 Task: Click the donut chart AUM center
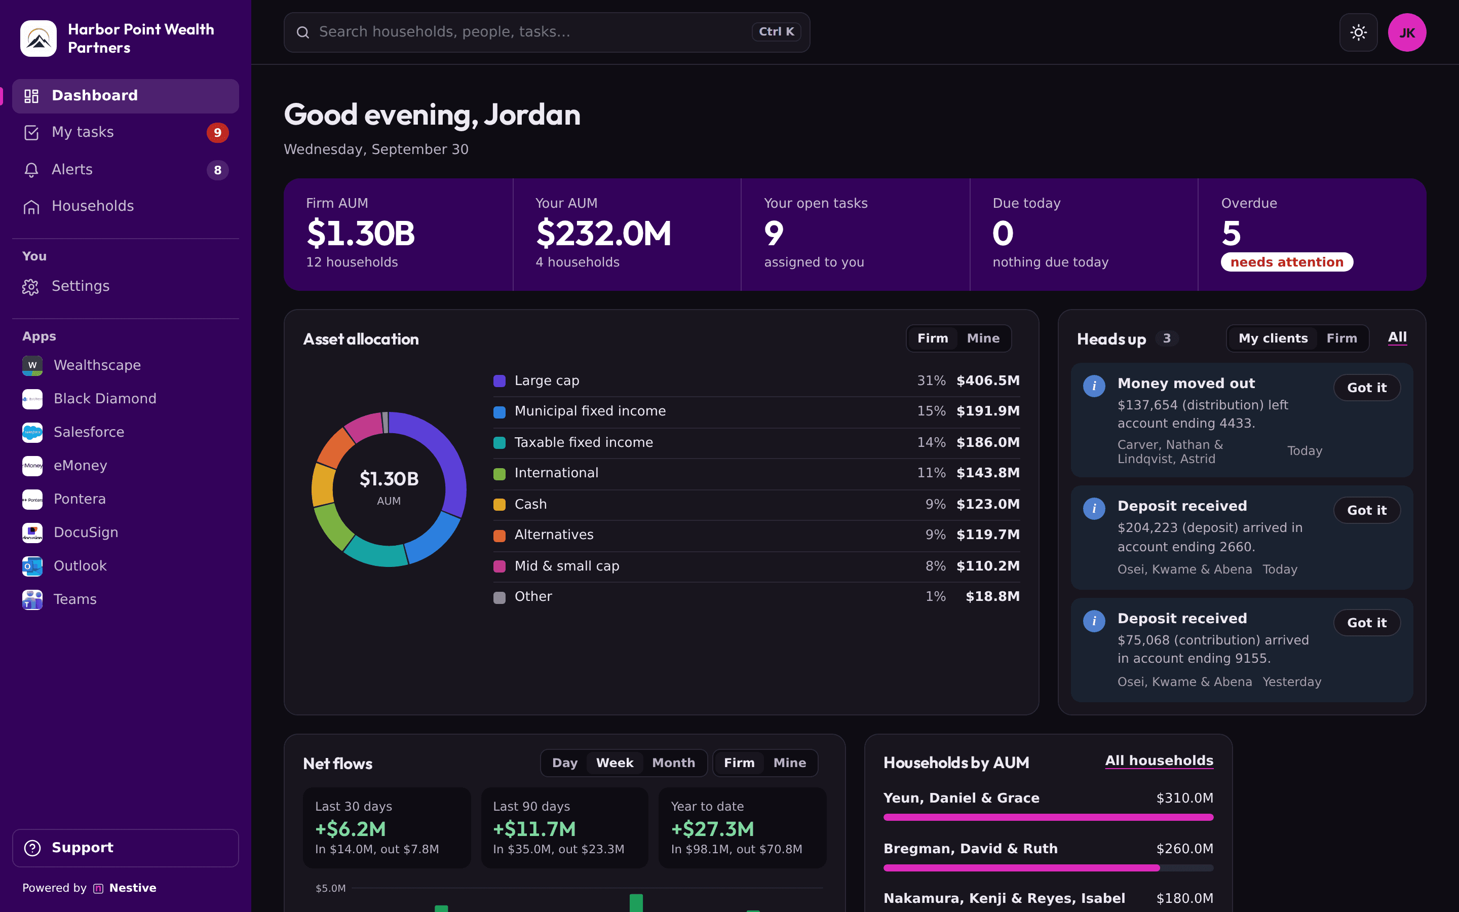pos(389,488)
